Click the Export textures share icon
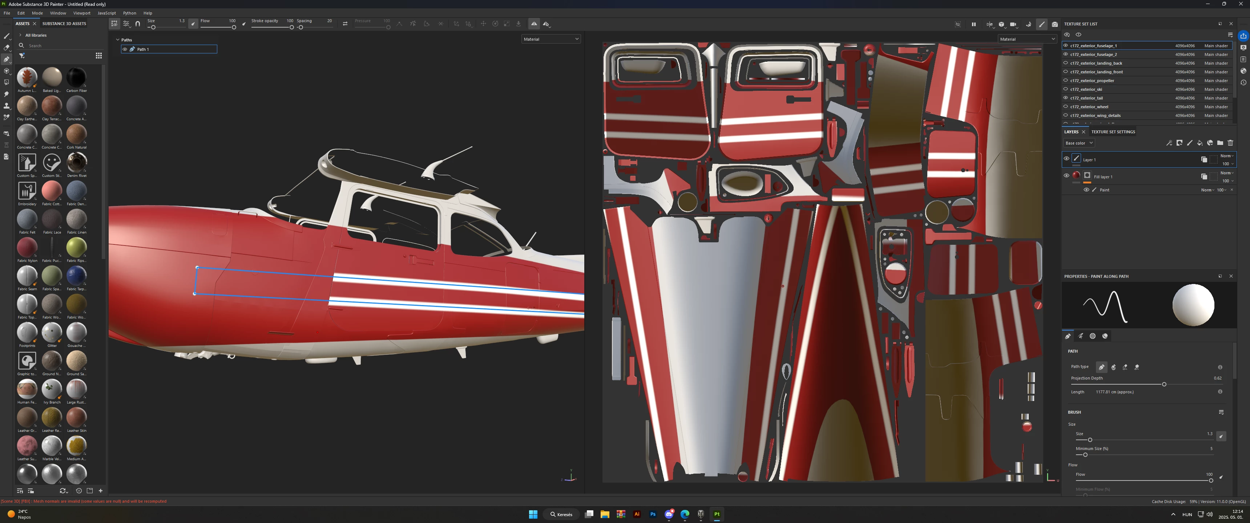 (x=1243, y=36)
